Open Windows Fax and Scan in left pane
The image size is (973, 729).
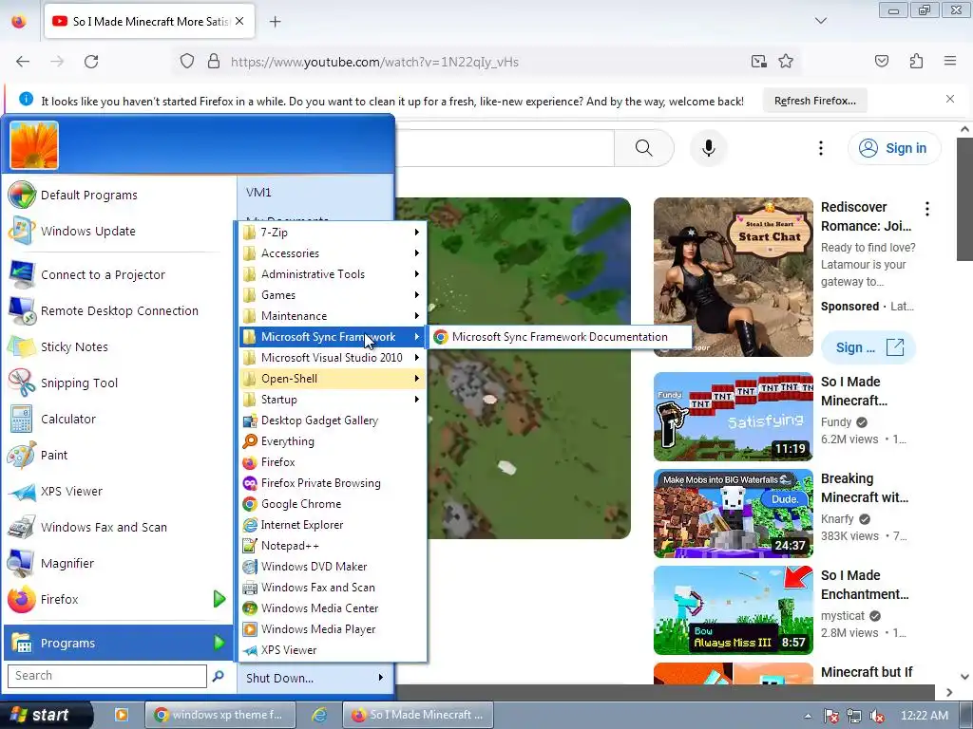tap(118, 528)
